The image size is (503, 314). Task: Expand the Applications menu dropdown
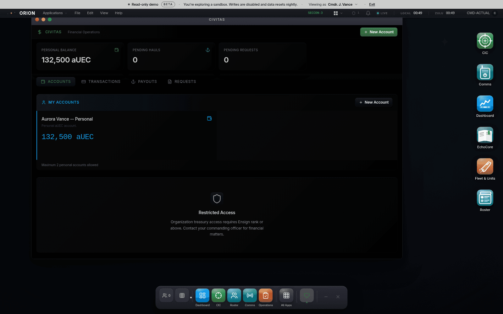(x=55, y=13)
